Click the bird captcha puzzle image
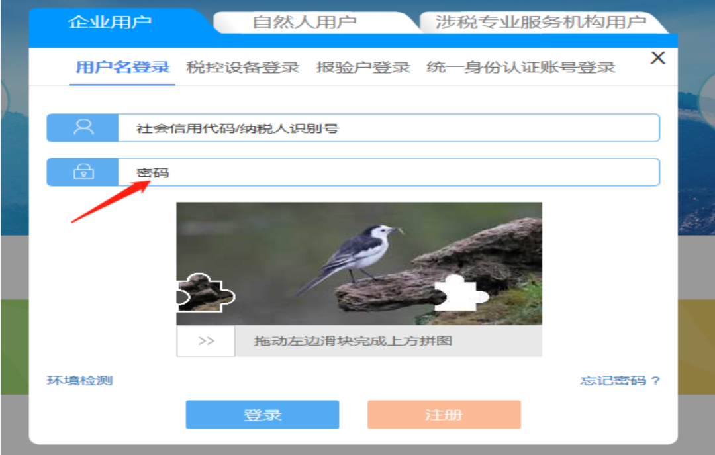715x455 pixels. point(359,264)
